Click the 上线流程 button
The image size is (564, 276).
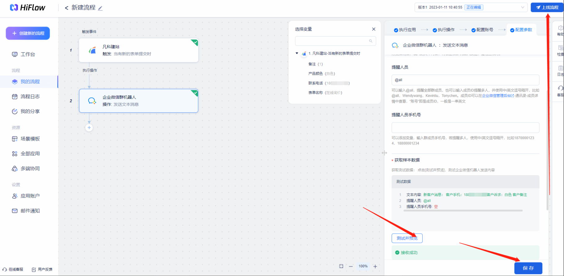(x=547, y=7)
